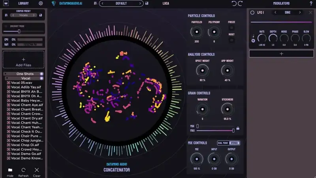Switch LFO waveform to previous shape

pyautogui.click(x=275, y=13)
